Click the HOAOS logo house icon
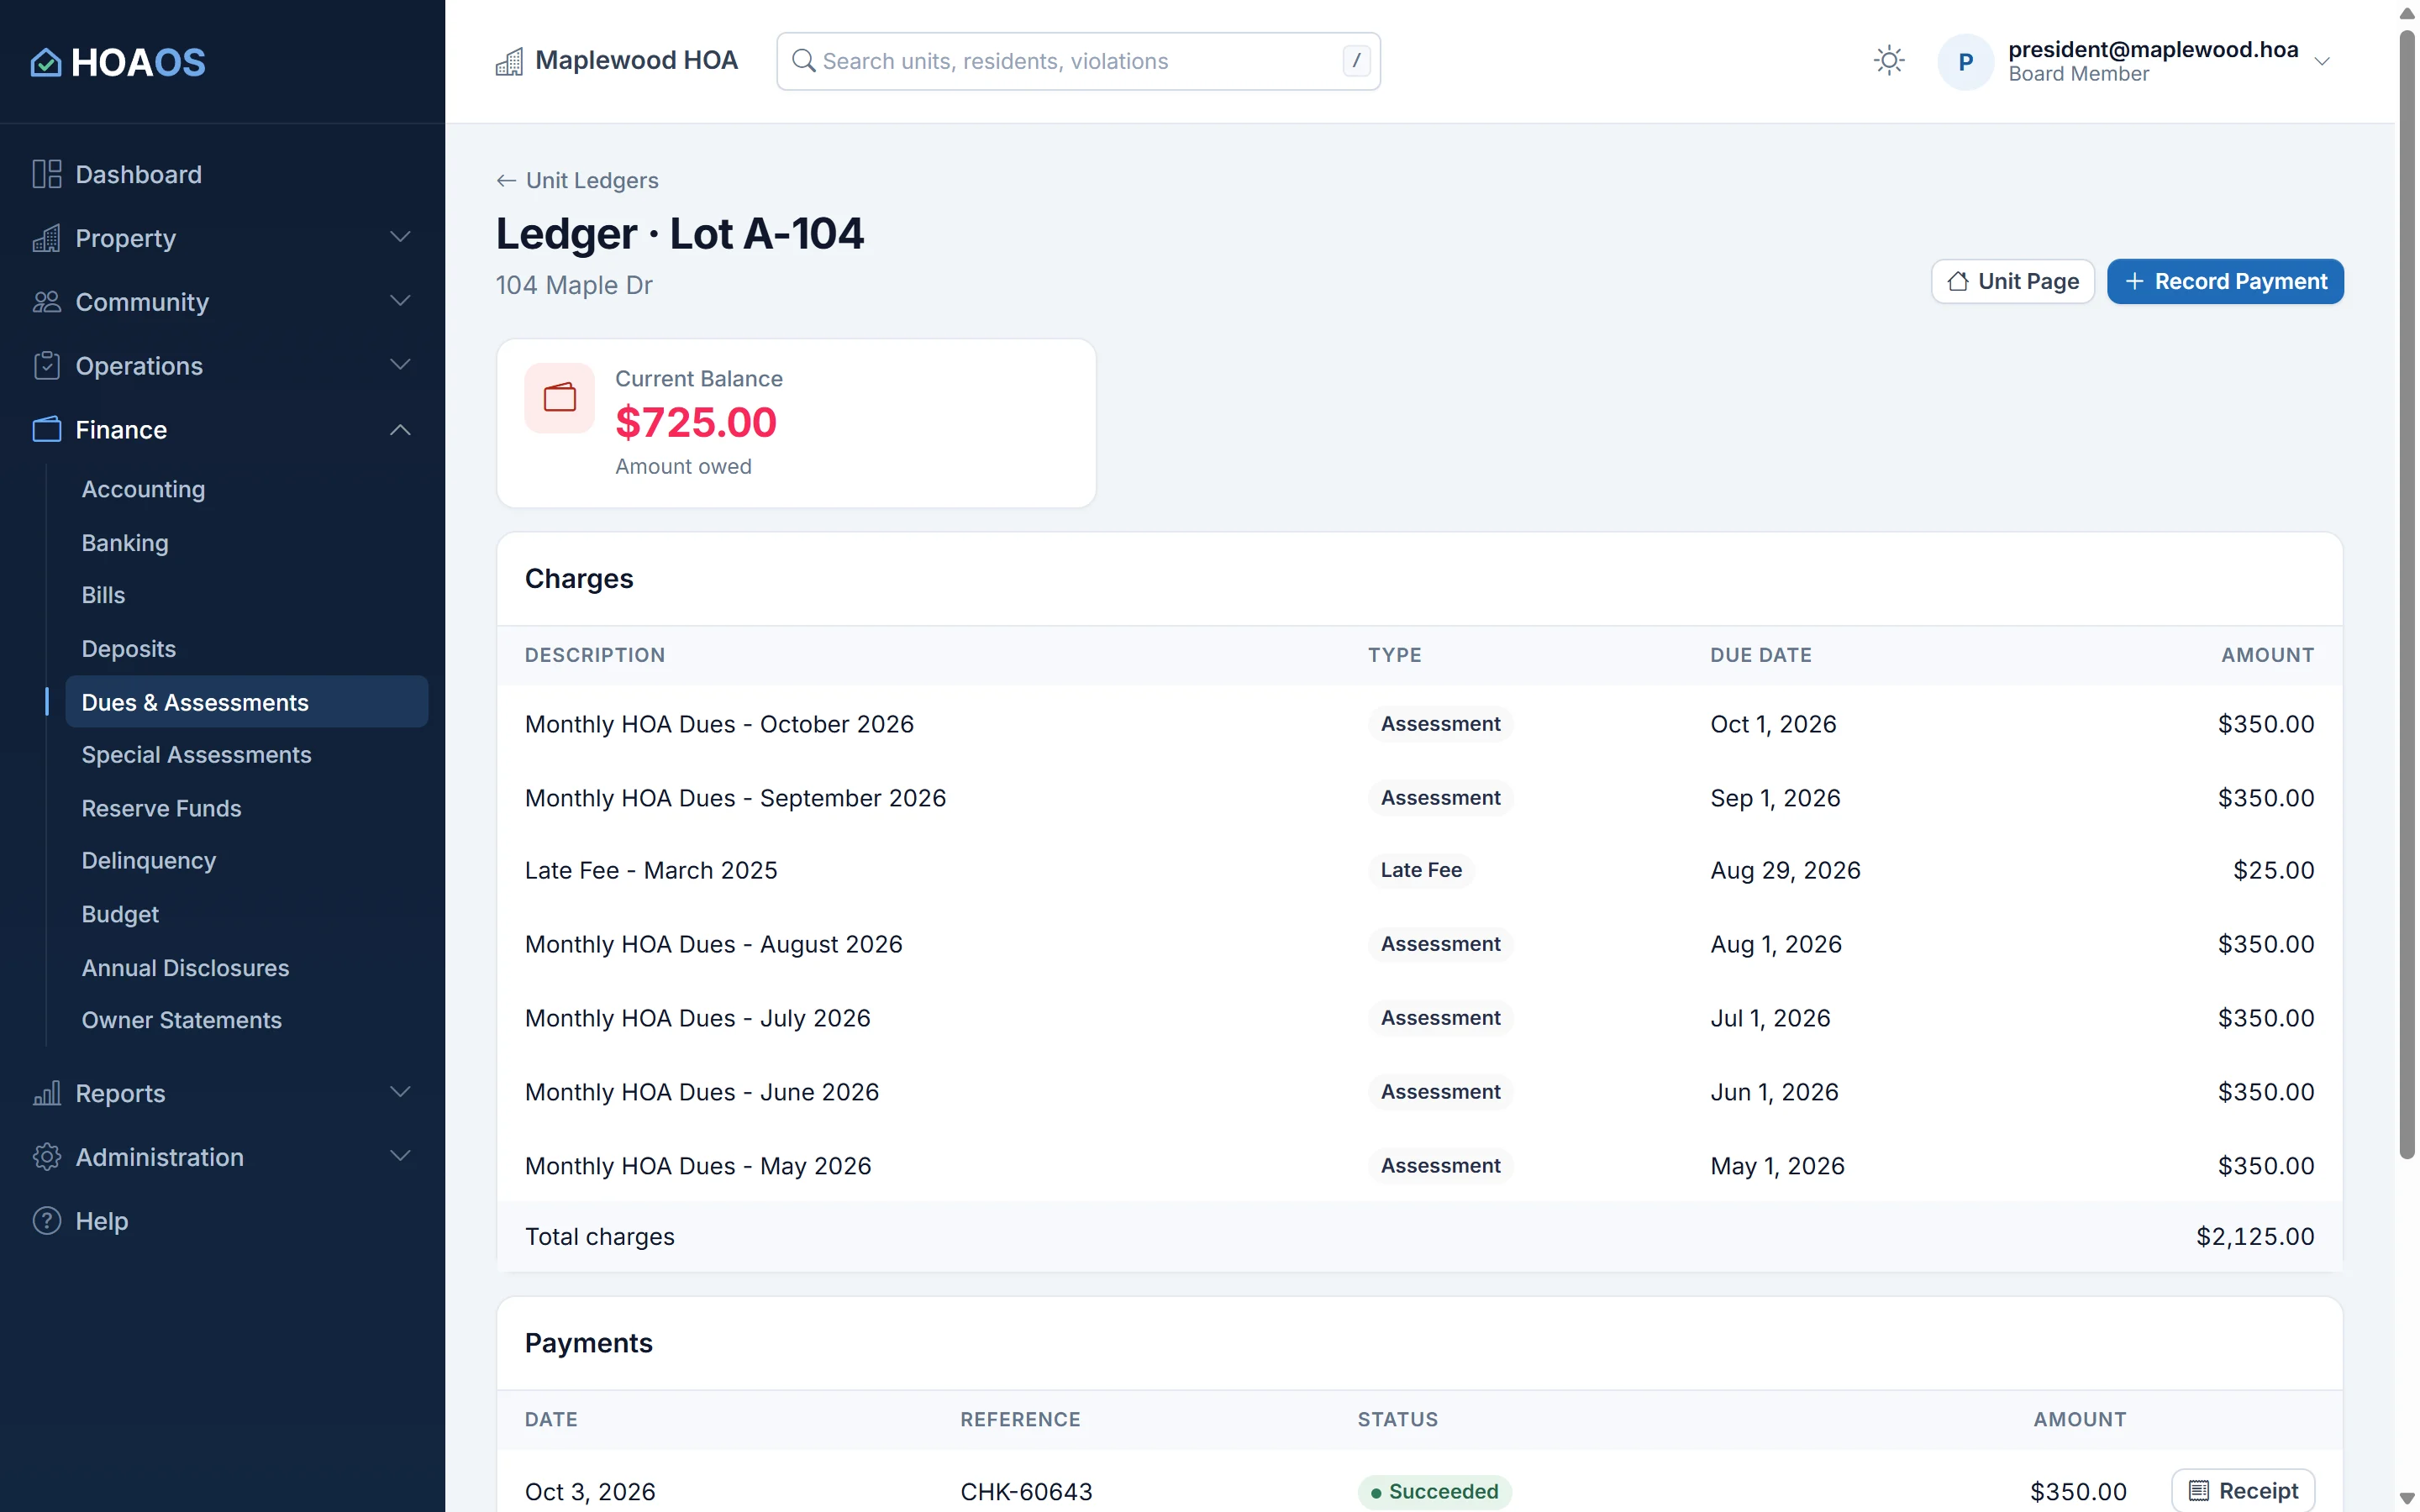The height and width of the screenshot is (1512, 2420). pos(46,62)
